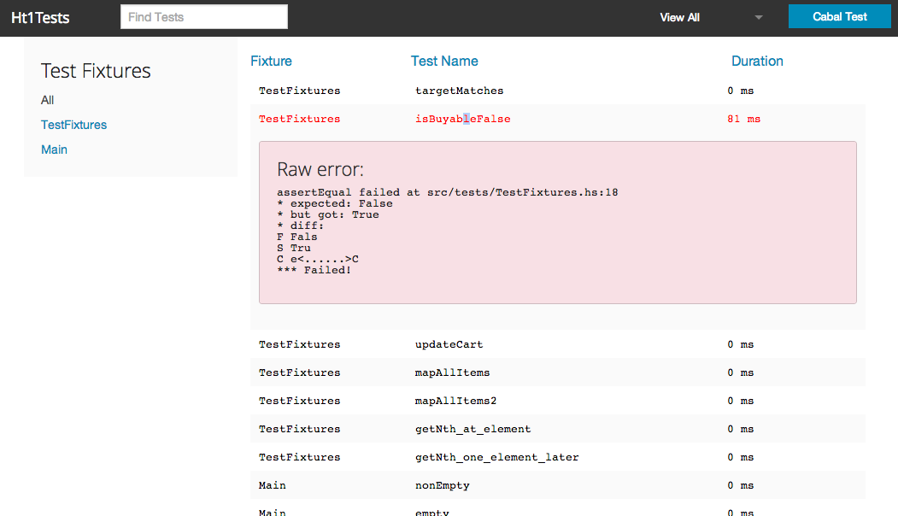
Task: Filter by Main fixture in sidebar
Action: click(x=55, y=150)
